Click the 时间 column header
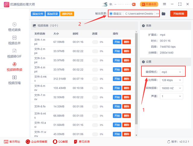Viewport: 193px width, 146px height. tap(75, 34)
